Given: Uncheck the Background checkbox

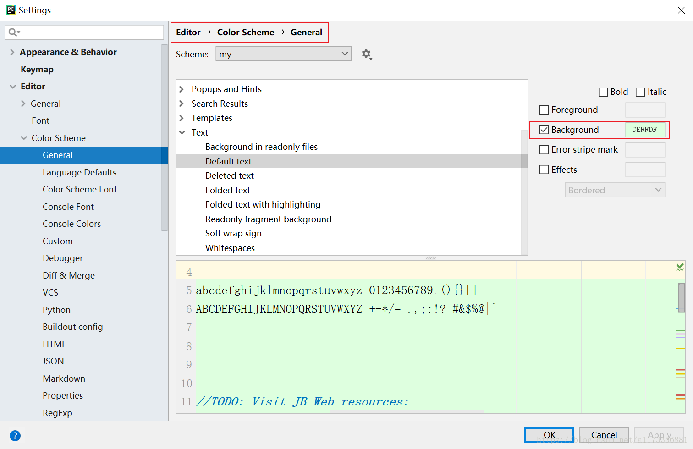Looking at the screenshot, I should click(x=544, y=130).
